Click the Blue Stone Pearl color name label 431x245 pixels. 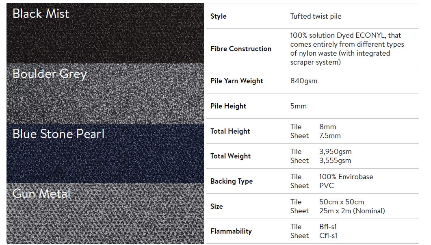[x=58, y=134]
